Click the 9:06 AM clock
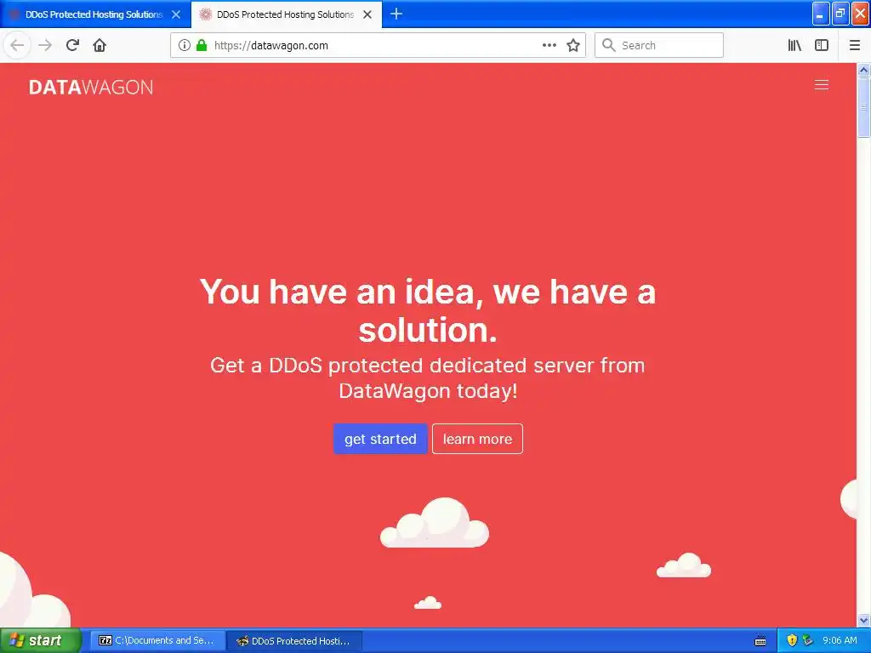Image resolution: width=871 pixels, height=653 pixels. tap(840, 640)
